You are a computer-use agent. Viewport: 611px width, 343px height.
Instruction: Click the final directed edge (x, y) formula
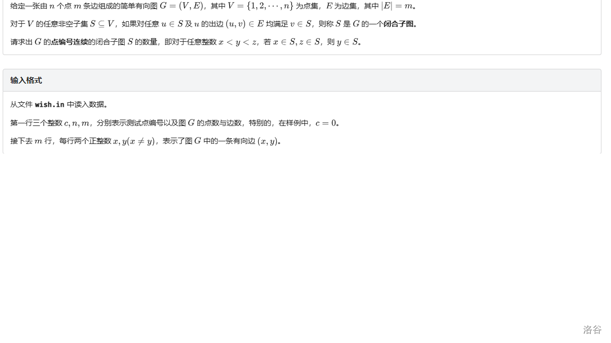pos(267,141)
